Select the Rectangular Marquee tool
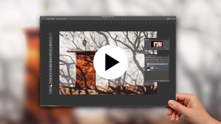 pyautogui.click(x=51, y=38)
